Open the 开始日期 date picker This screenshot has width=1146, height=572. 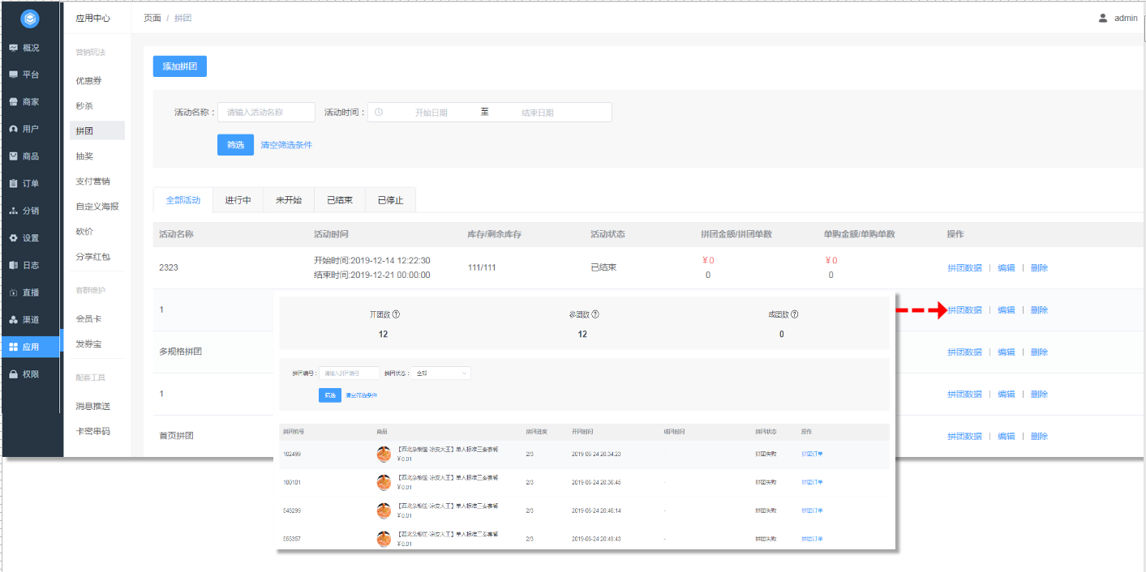coord(430,113)
